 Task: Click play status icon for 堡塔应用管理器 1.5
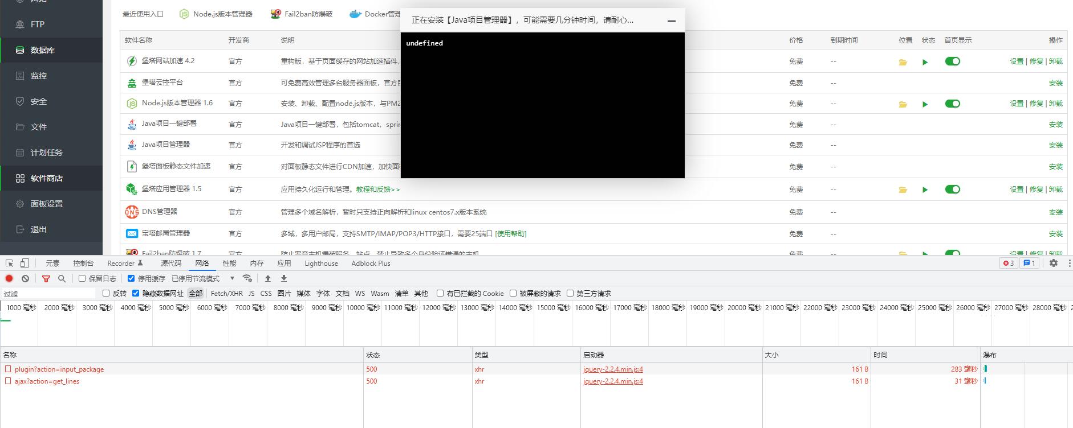(925, 190)
